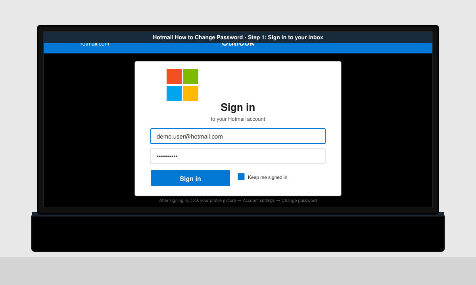Toggle the Keep me signed in checkbox
This screenshot has width=476, height=285.
[241, 177]
